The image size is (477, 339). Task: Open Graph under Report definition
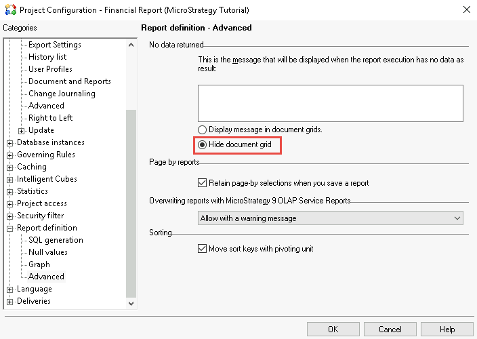(x=39, y=264)
